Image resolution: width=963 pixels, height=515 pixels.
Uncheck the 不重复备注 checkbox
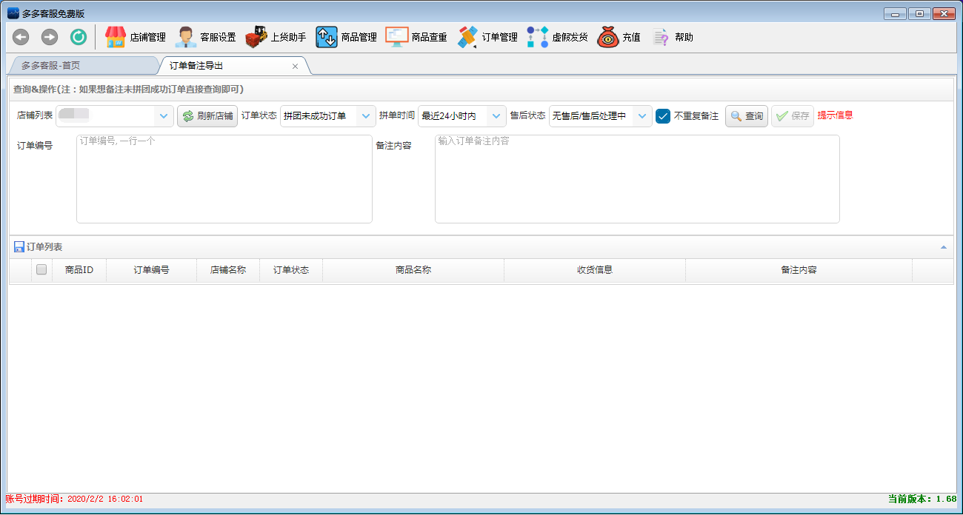(x=664, y=116)
